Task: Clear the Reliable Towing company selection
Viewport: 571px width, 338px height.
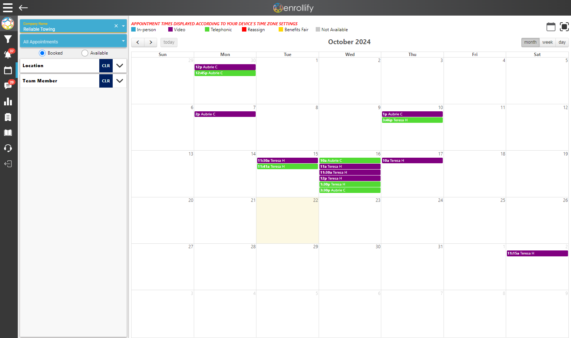Action: coord(116,26)
